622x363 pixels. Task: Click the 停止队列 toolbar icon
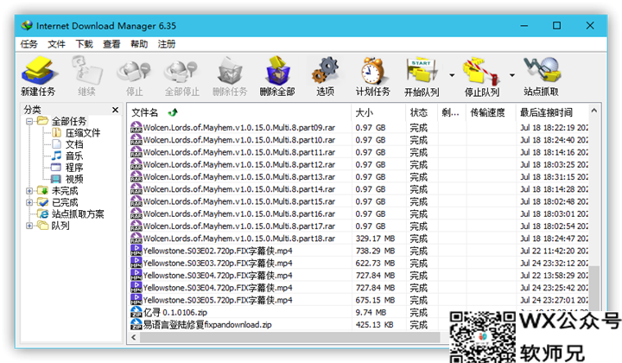(481, 71)
